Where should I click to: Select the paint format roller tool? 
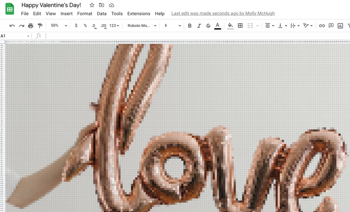click(x=40, y=26)
